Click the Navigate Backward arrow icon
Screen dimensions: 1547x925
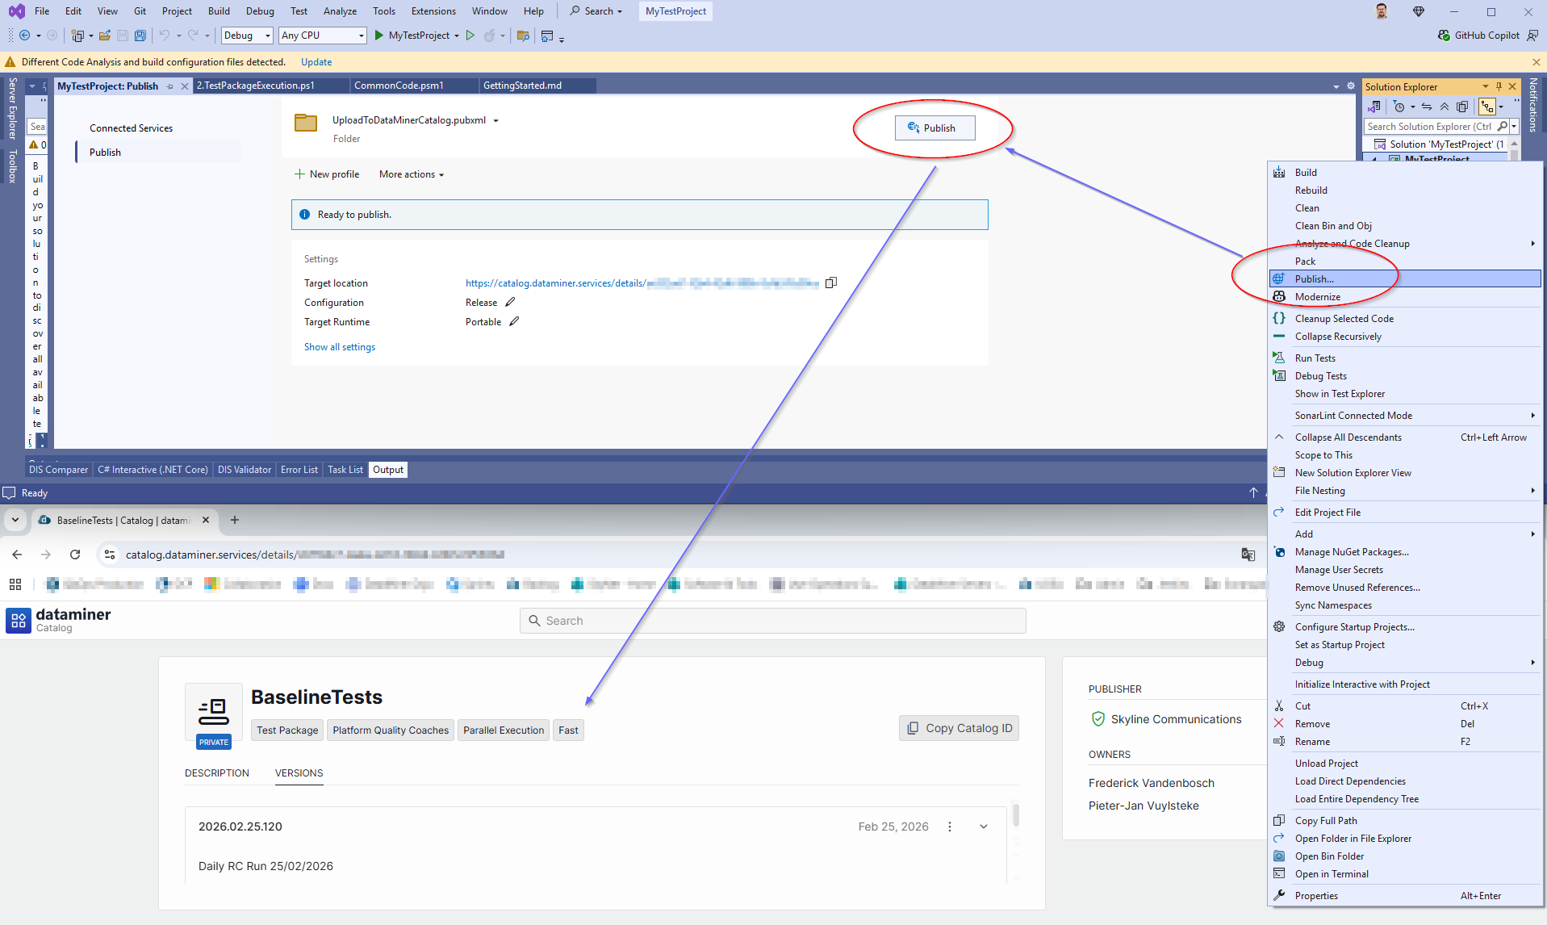coord(24,36)
